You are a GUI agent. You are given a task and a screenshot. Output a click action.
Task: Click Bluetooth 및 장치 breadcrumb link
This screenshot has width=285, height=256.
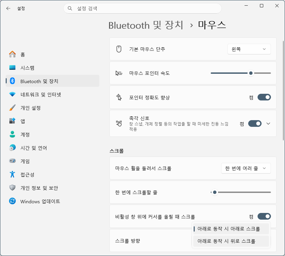[x=146, y=25]
